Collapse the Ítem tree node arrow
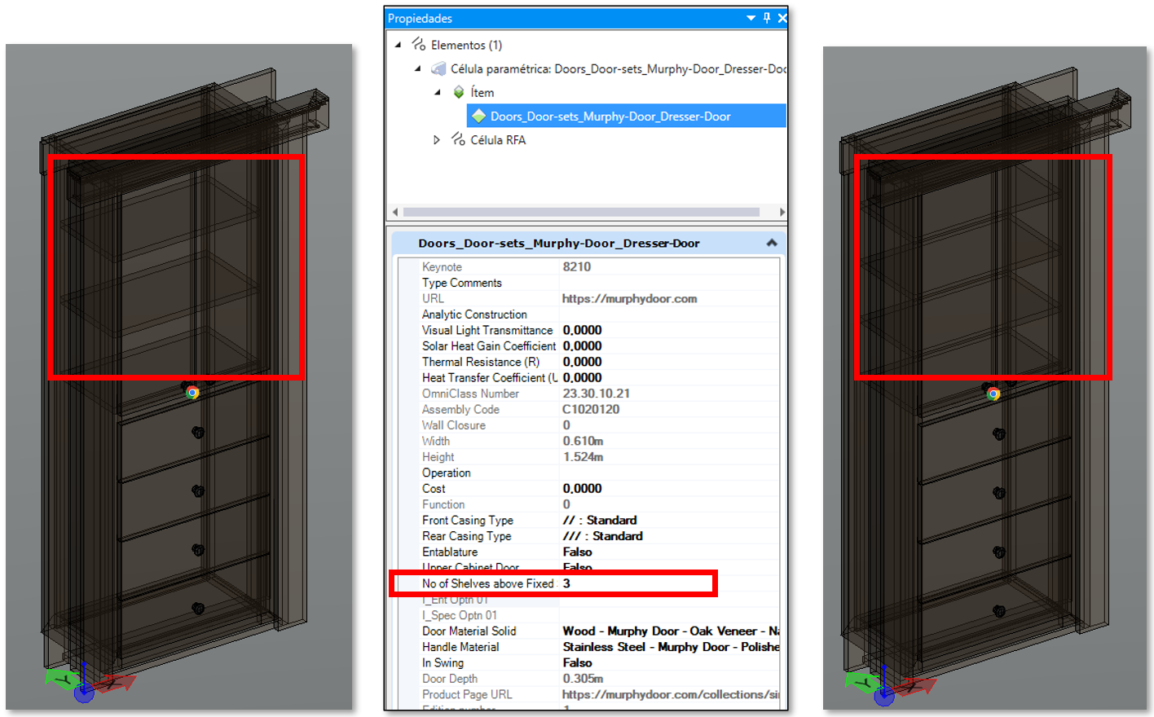Screen dimensions: 1154x717 pos(438,92)
